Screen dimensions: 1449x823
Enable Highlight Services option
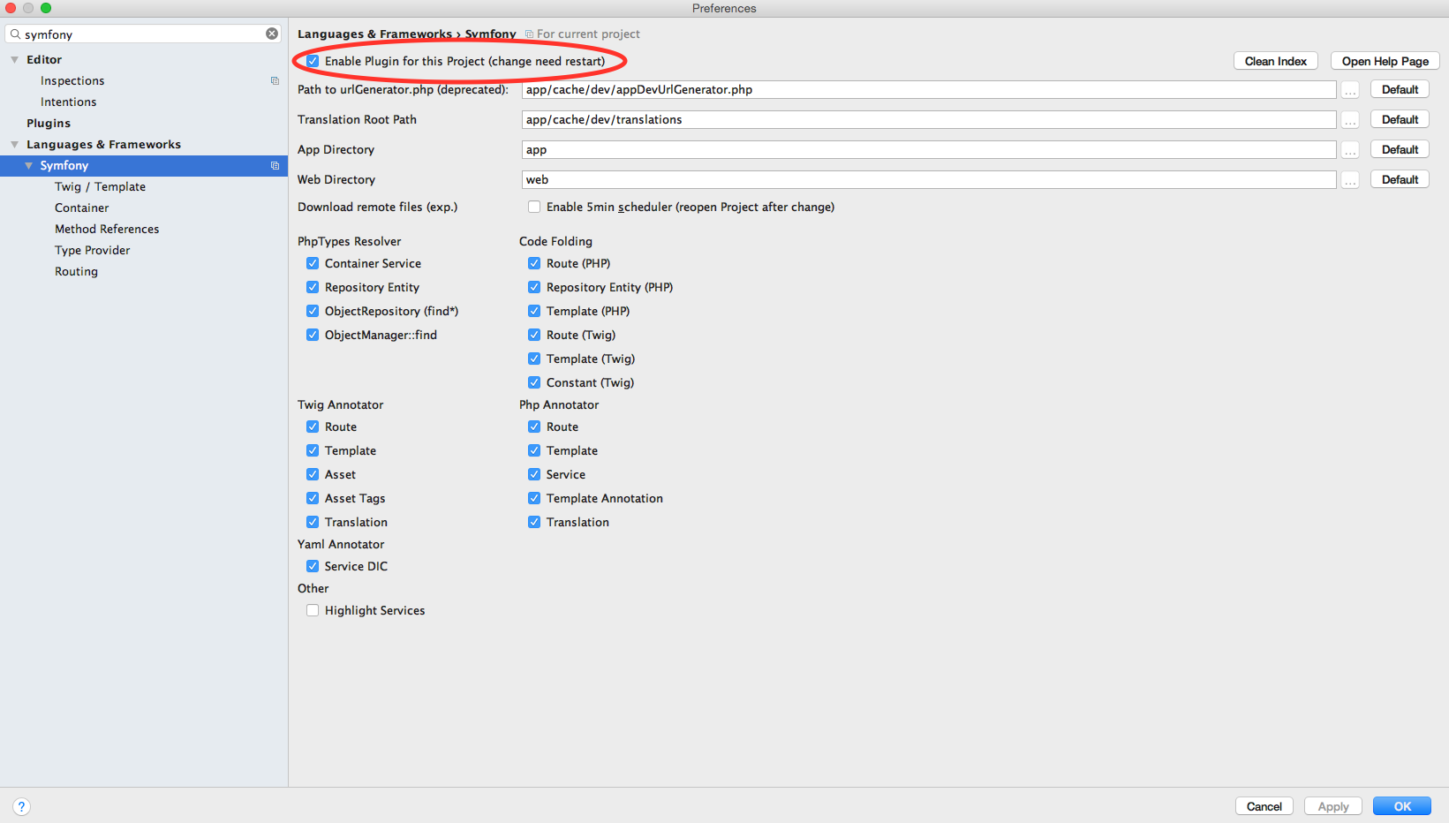click(313, 610)
